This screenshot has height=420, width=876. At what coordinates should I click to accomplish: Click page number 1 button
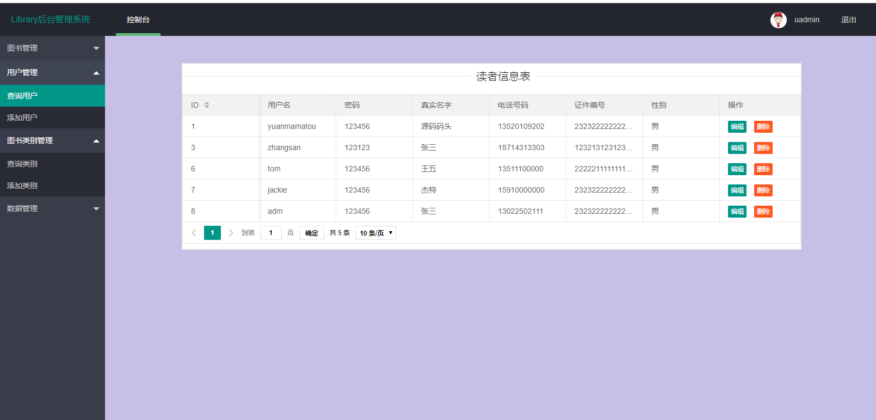click(x=212, y=233)
